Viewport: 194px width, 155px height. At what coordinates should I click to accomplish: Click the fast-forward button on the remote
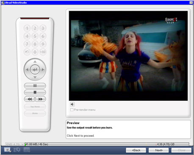pos(41,99)
